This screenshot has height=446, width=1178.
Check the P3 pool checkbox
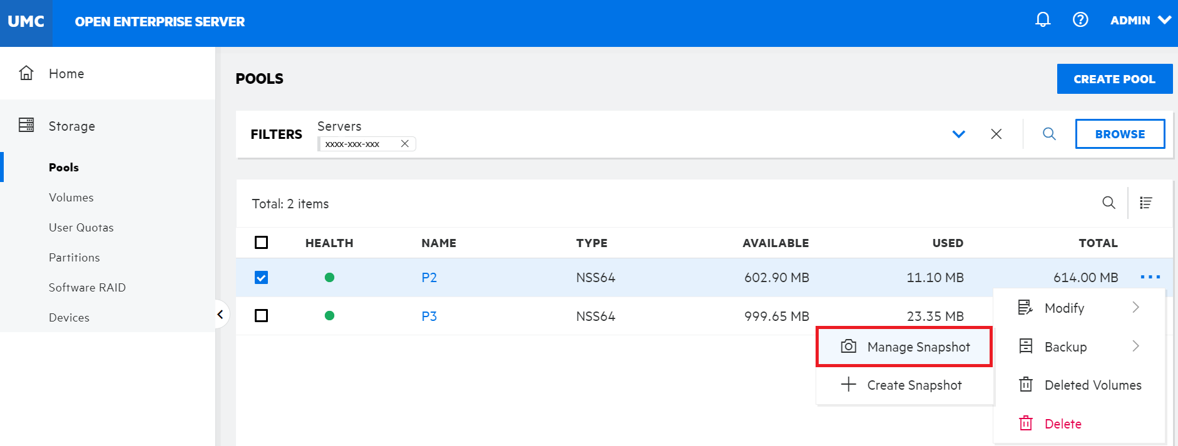tap(262, 316)
